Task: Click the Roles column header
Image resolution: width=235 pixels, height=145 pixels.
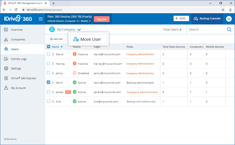Action: 130,47
